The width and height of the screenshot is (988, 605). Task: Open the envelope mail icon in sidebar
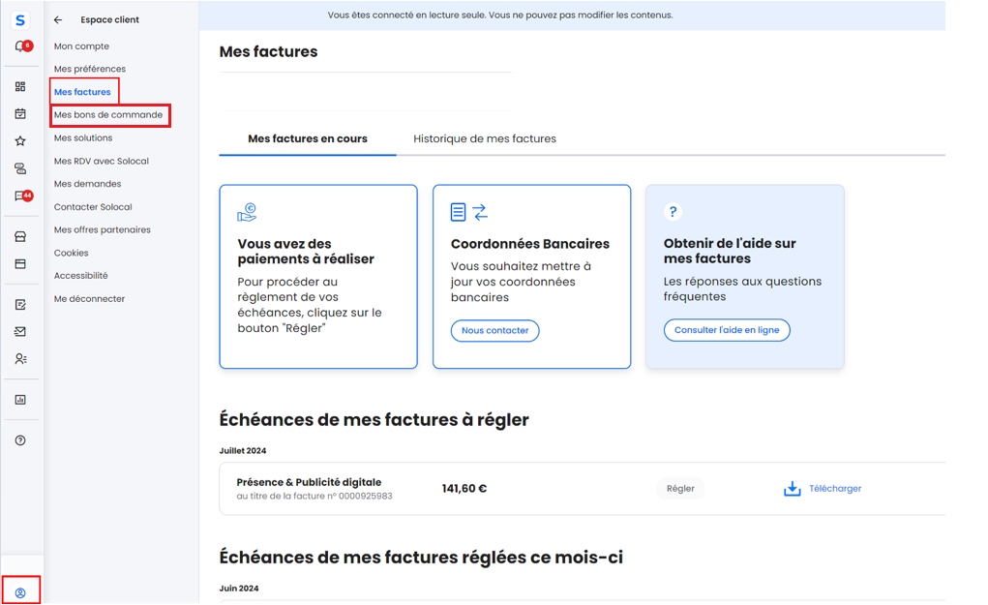click(x=20, y=331)
